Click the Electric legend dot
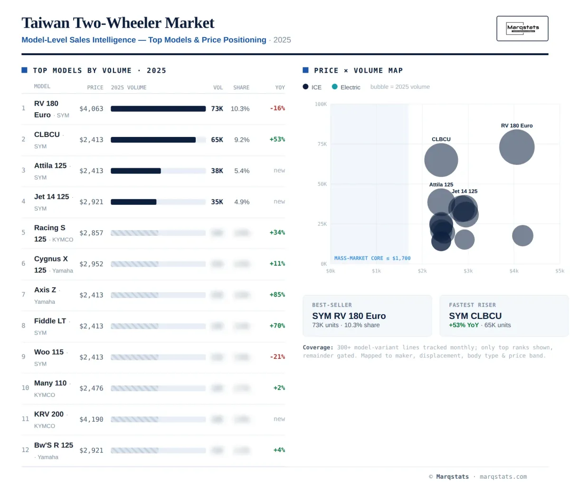The height and width of the screenshot is (492, 570). click(x=335, y=87)
